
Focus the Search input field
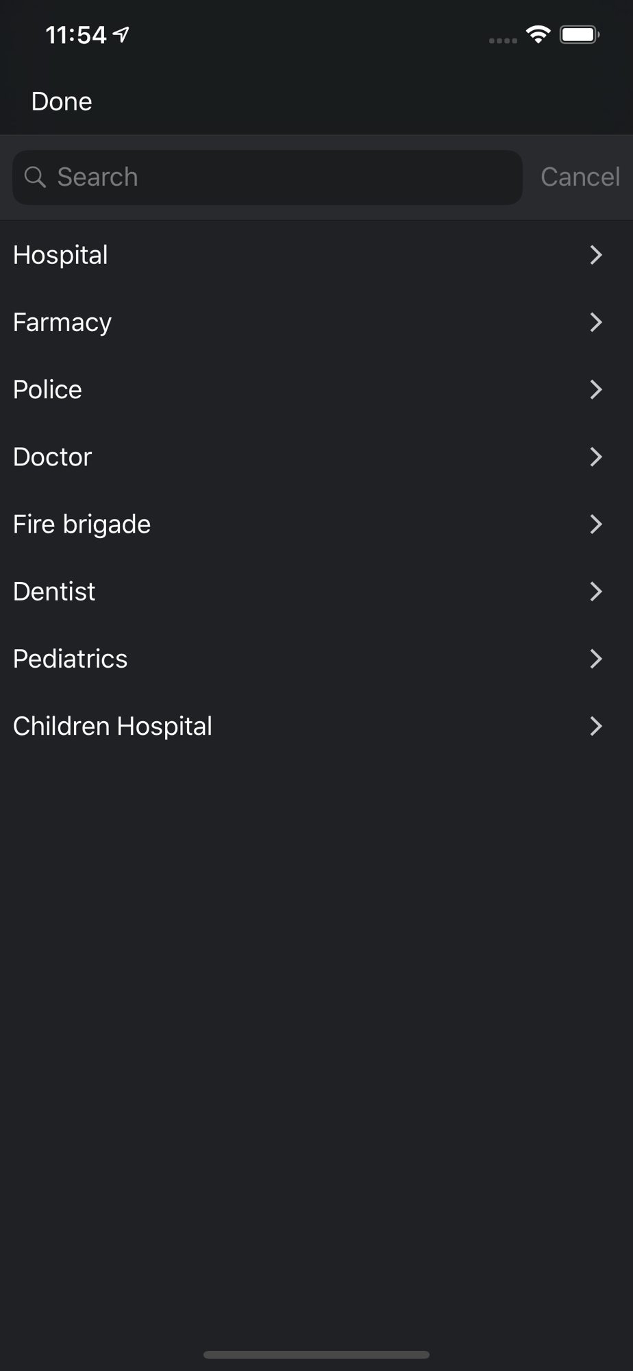point(274,178)
